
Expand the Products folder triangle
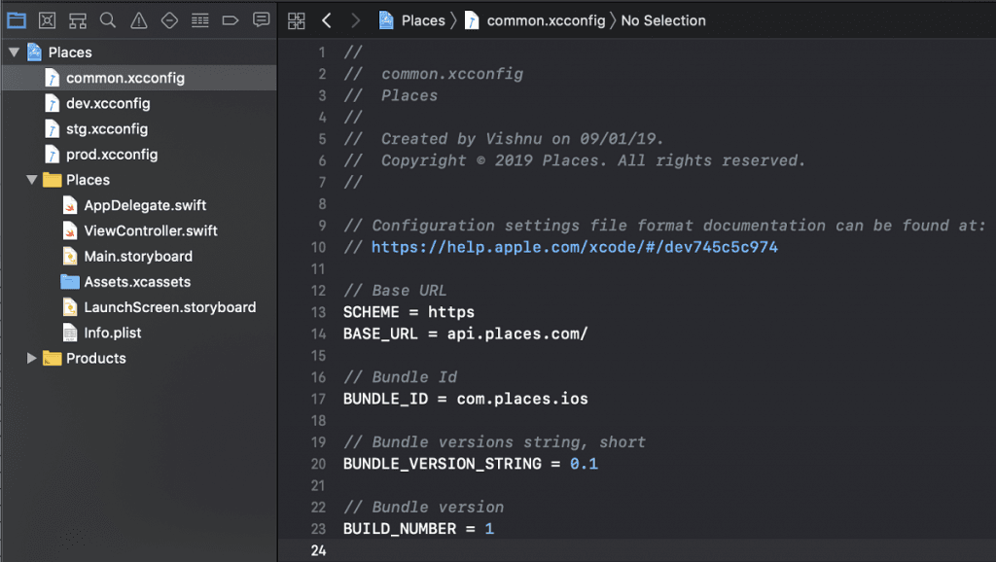pos(32,358)
